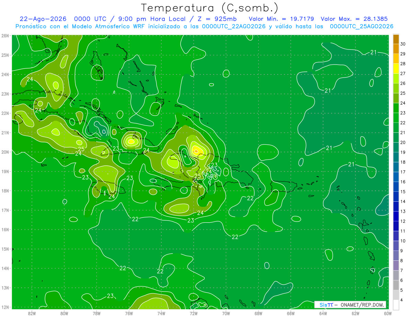Click the '15N' latitude axis label
This screenshot has width=412, height=318.
click(x=5, y=249)
